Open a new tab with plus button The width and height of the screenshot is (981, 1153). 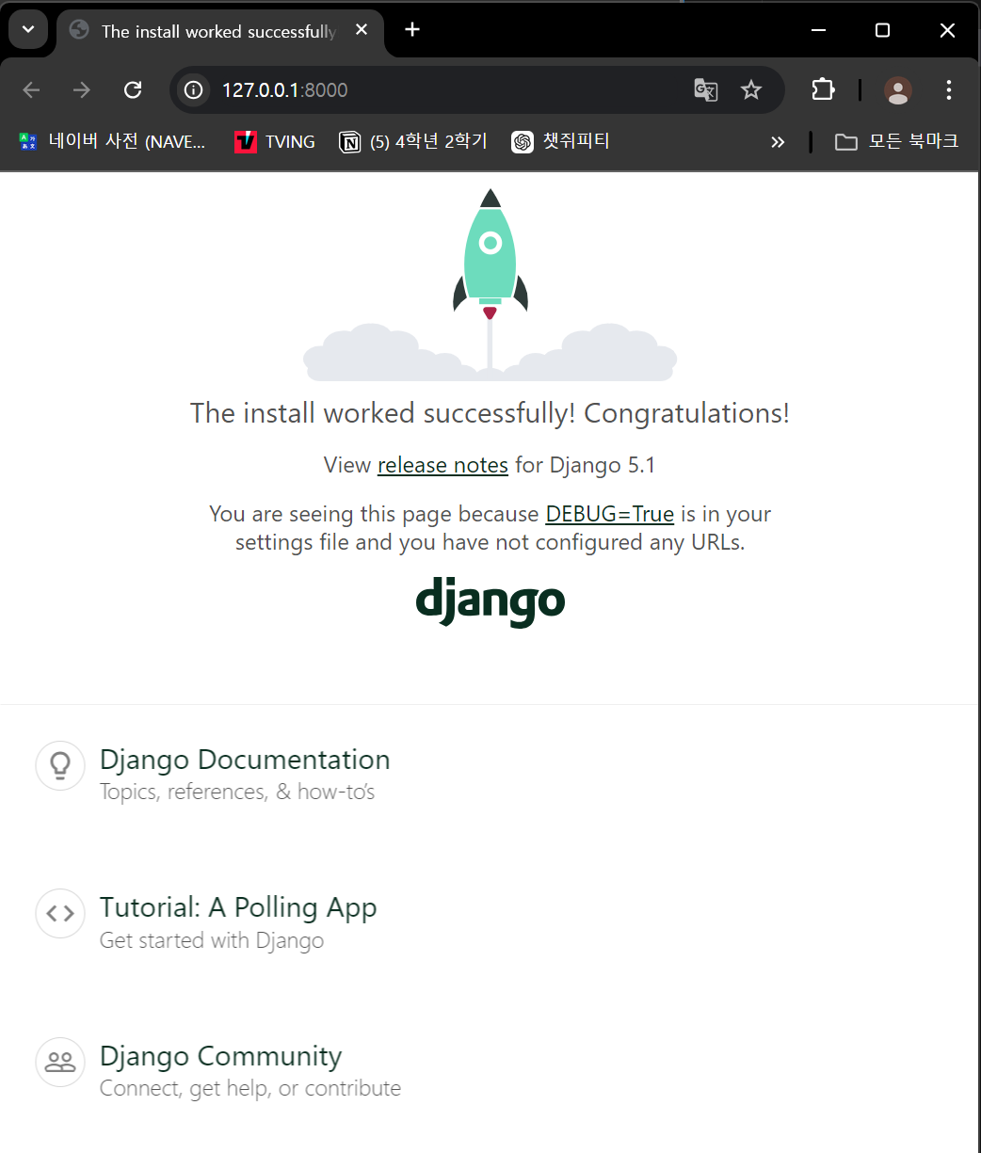(x=411, y=30)
